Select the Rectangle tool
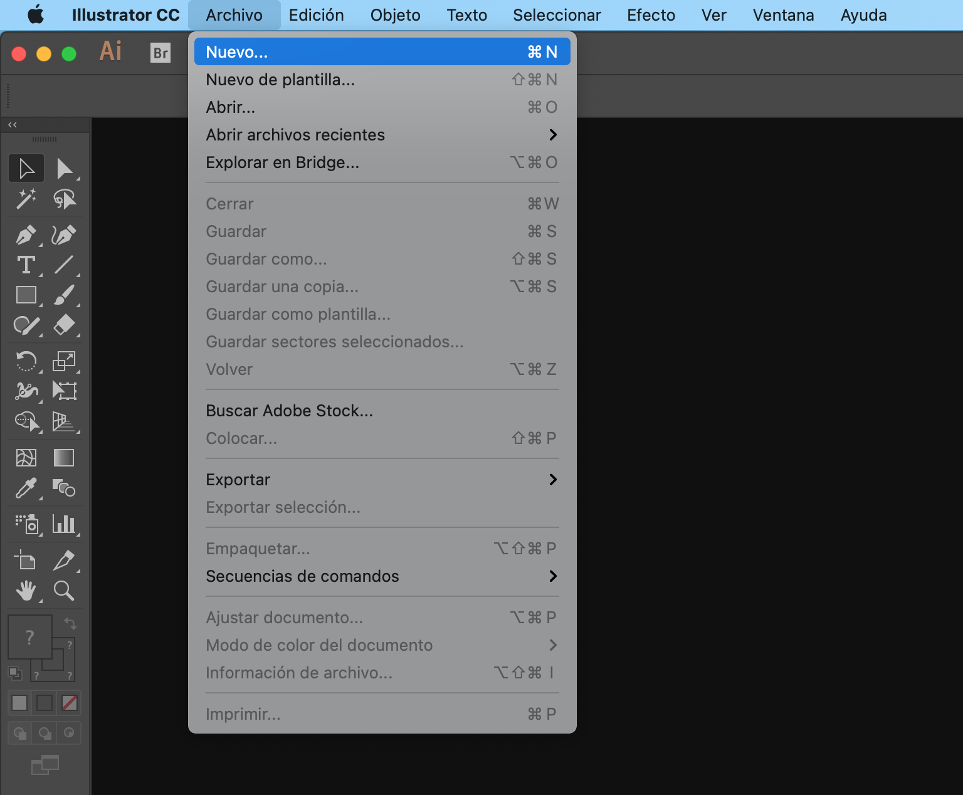The height and width of the screenshot is (795, 963). tap(26, 295)
